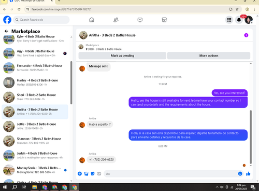Click the browser back button
Image resolution: width=259 pixels, height=191 pixels.
pyautogui.click(x=5, y=9)
